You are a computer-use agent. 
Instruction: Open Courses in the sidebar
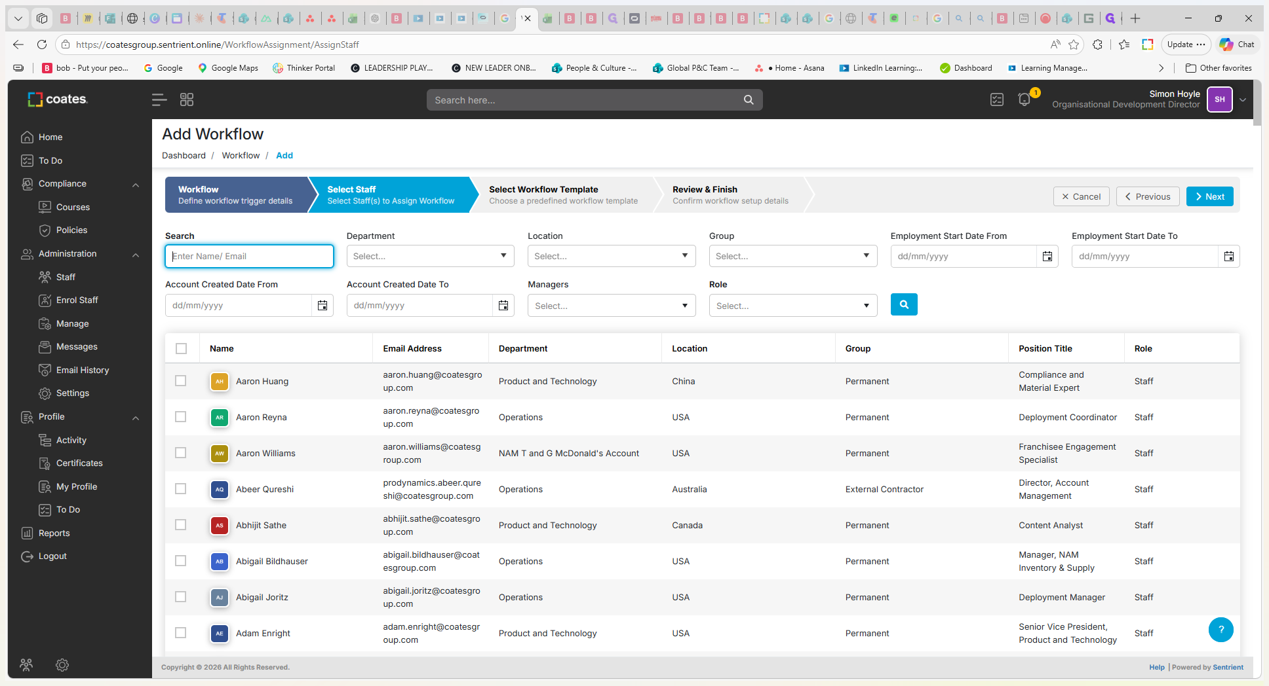pyautogui.click(x=73, y=207)
